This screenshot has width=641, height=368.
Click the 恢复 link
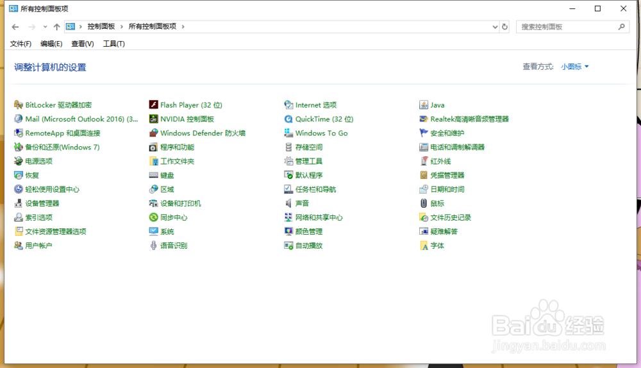tap(32, 175)
